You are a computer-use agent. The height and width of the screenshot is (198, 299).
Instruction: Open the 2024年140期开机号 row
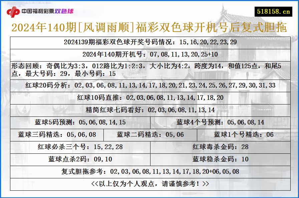coord(149,54)
